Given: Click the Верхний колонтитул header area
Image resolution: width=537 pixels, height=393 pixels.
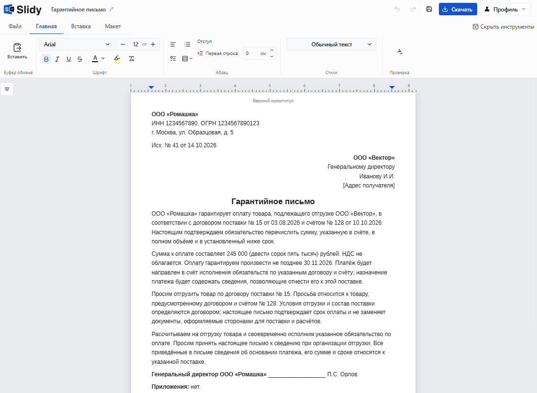Looking at the screenshot, I should (273, 101).
